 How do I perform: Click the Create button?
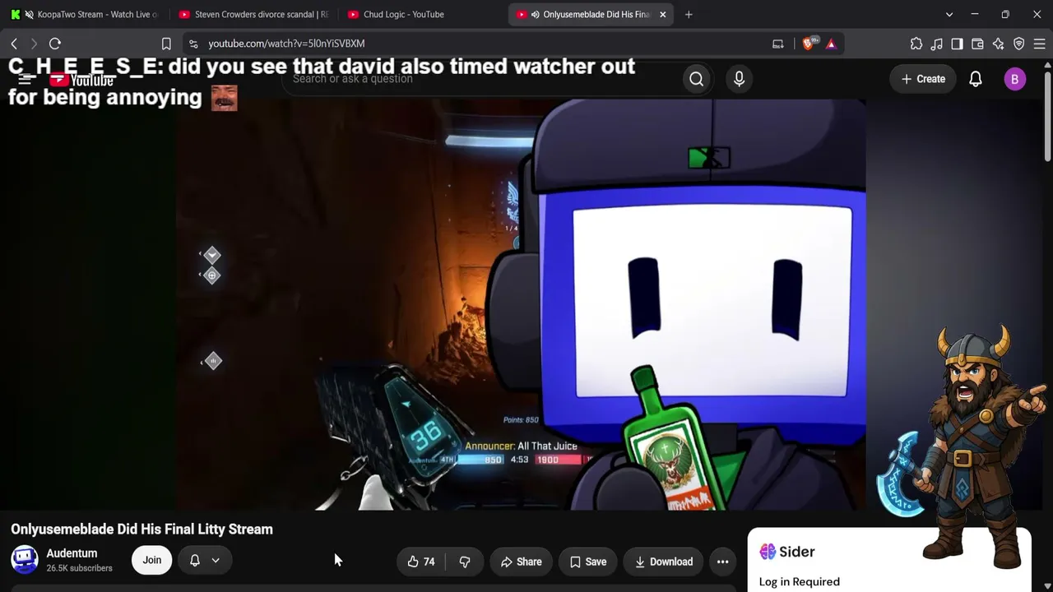pyautogui.click(x=923, y=79)
